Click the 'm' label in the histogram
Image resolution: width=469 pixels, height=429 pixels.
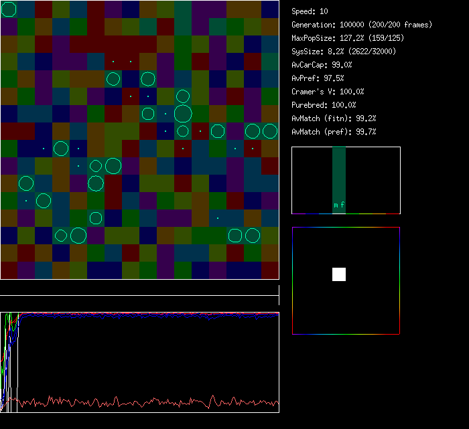coord(336,205)
